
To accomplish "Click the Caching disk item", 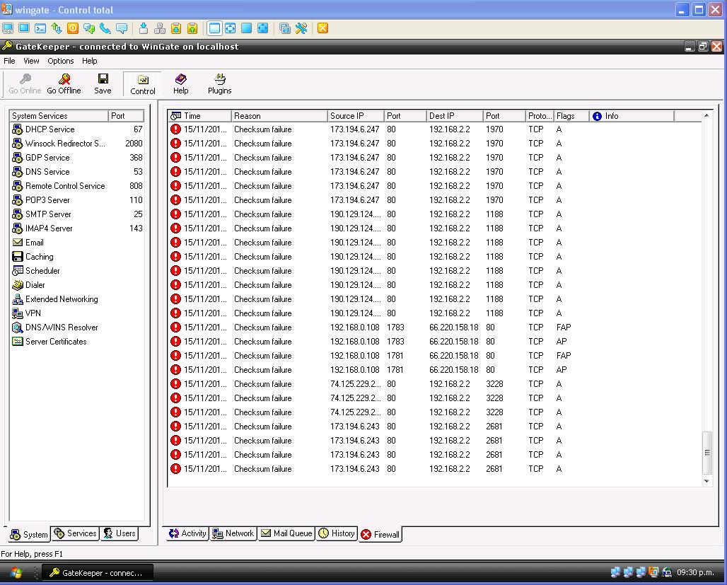I will 33,257.
